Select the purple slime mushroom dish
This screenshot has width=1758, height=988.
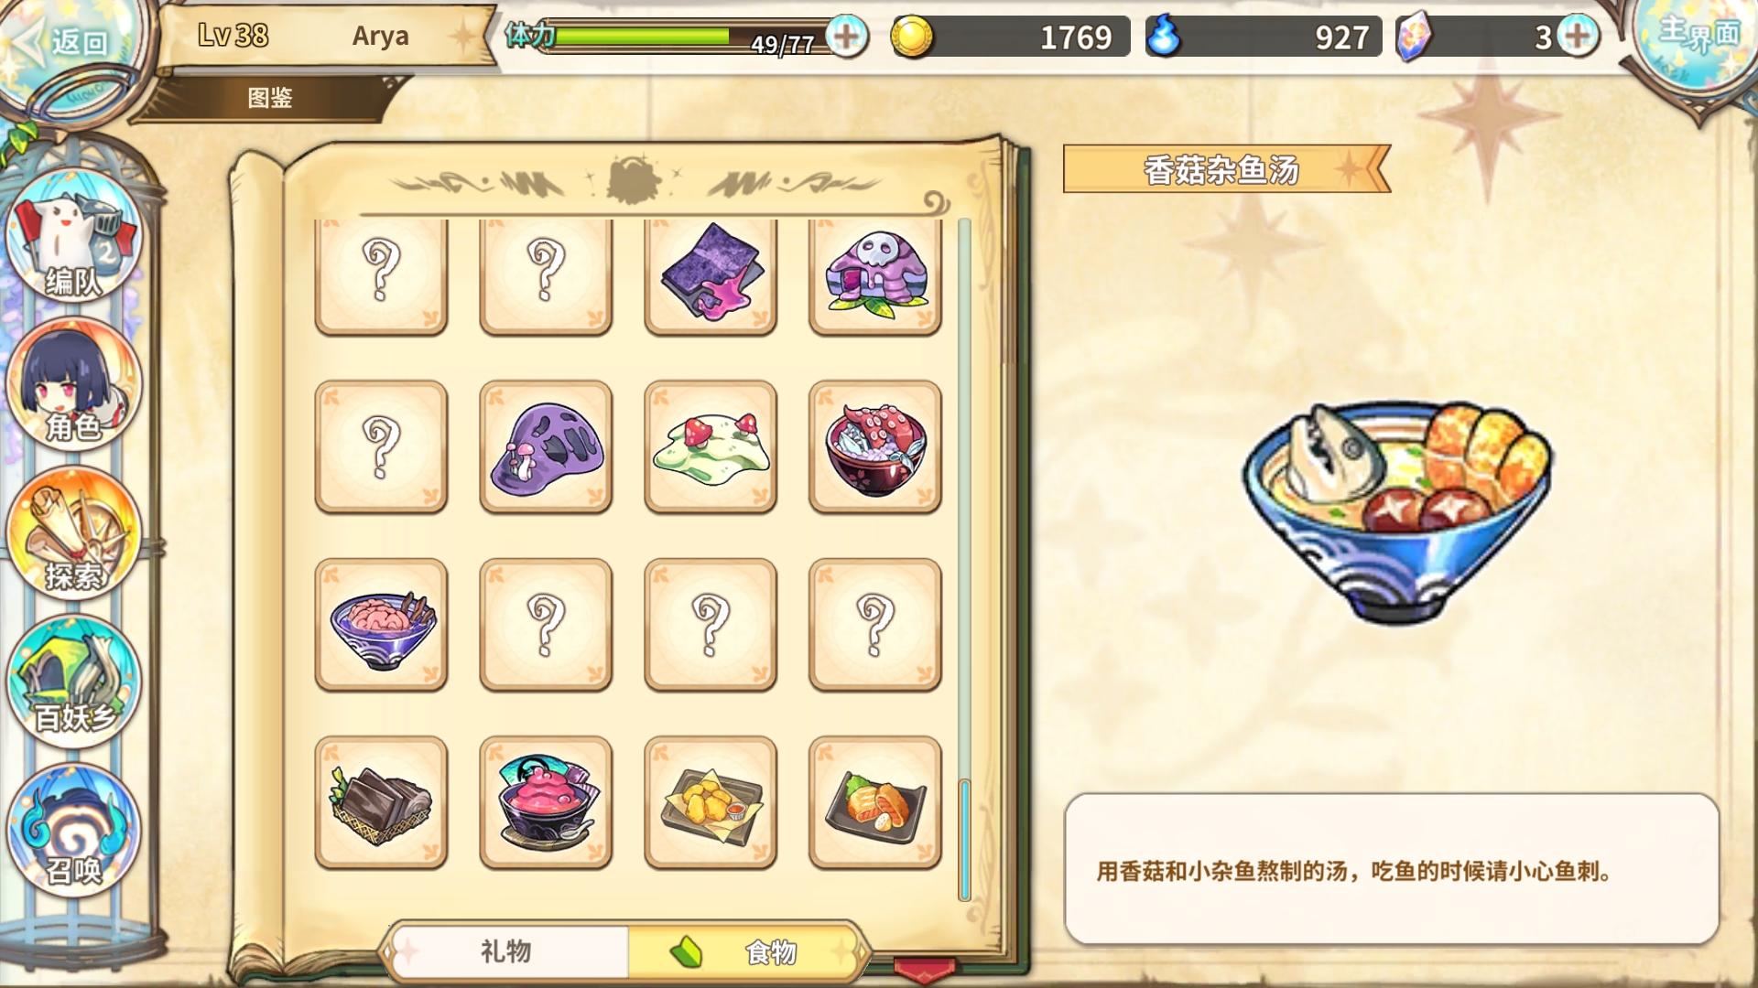tap(546, 446)
